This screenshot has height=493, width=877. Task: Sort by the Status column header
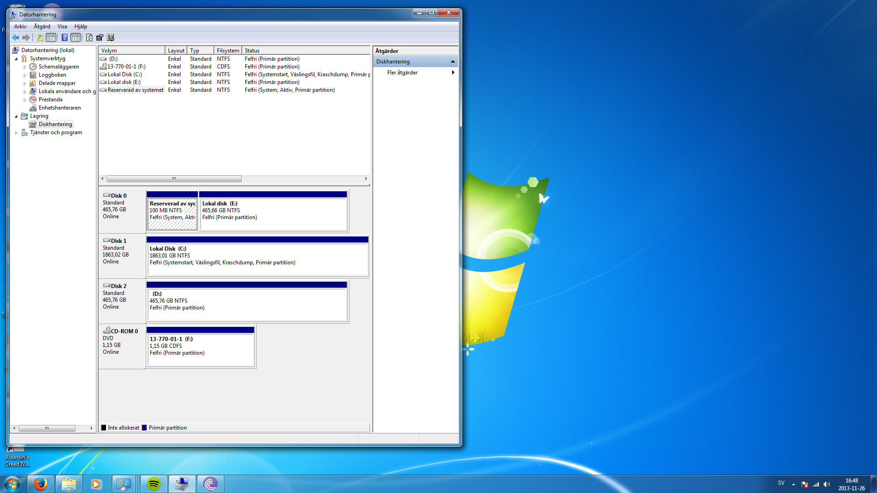tap(306, 51)
